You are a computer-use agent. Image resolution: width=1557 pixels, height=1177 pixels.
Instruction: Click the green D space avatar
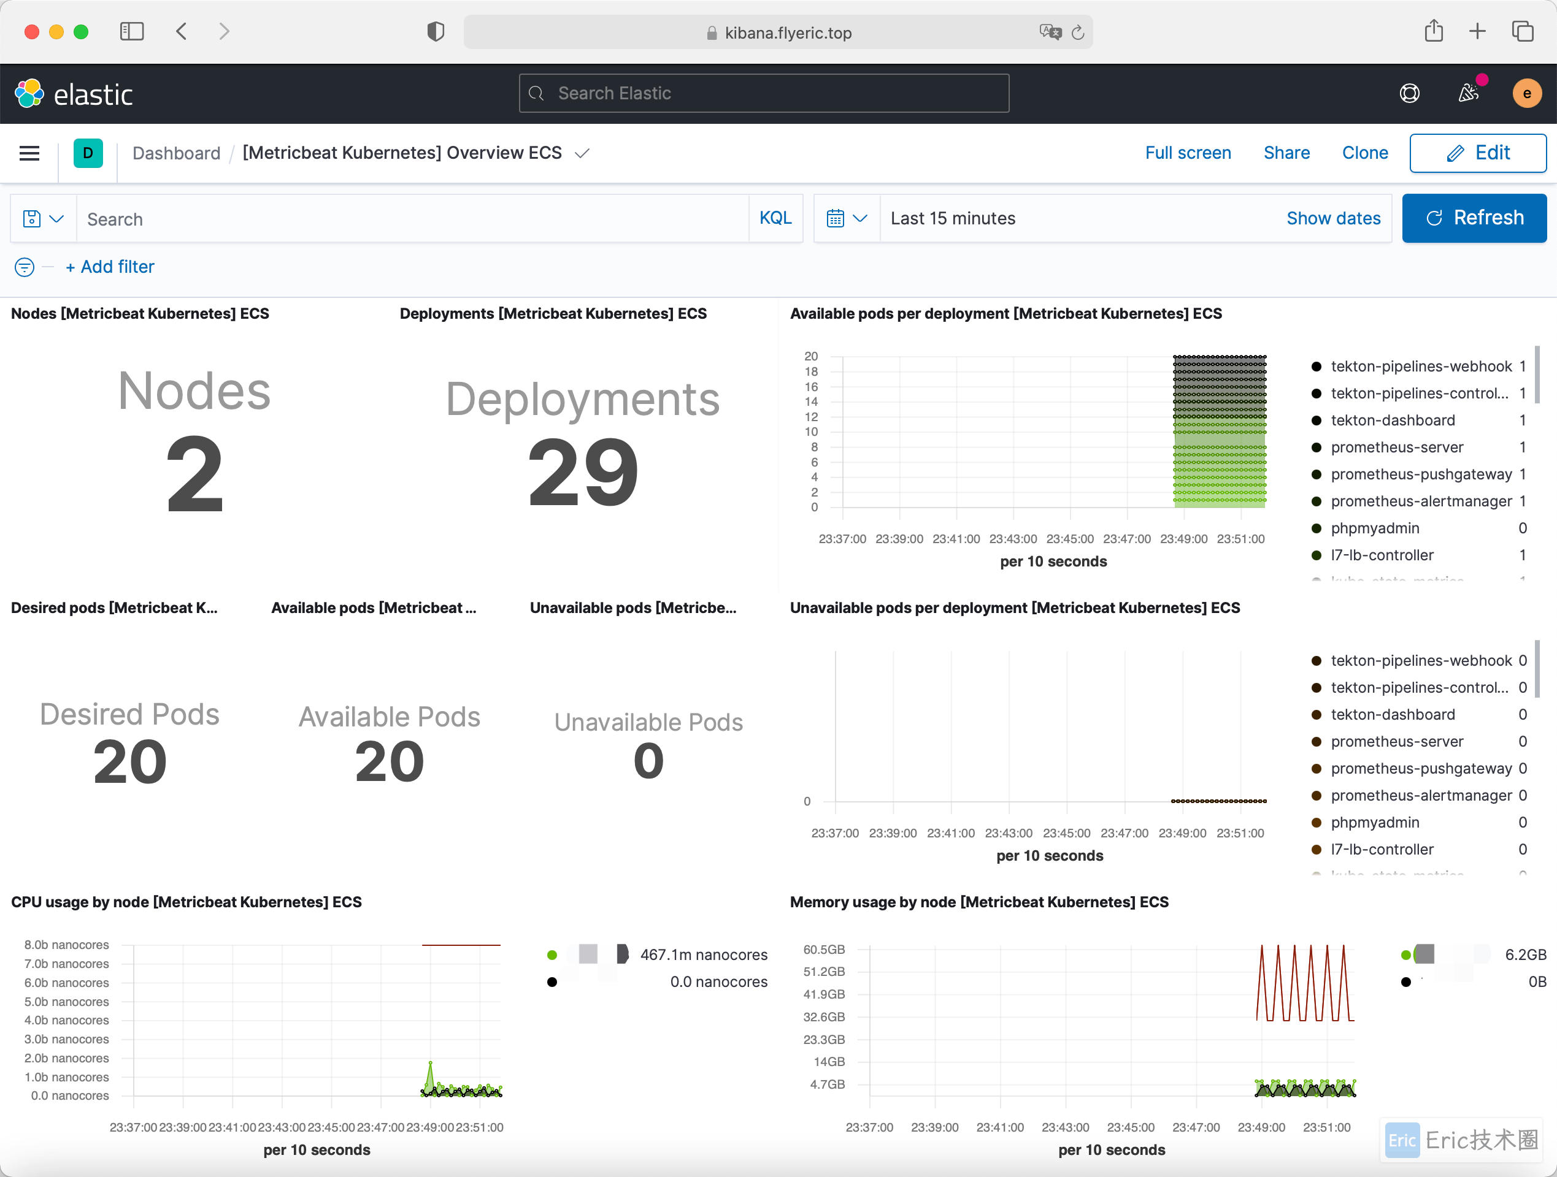(88, 153)
